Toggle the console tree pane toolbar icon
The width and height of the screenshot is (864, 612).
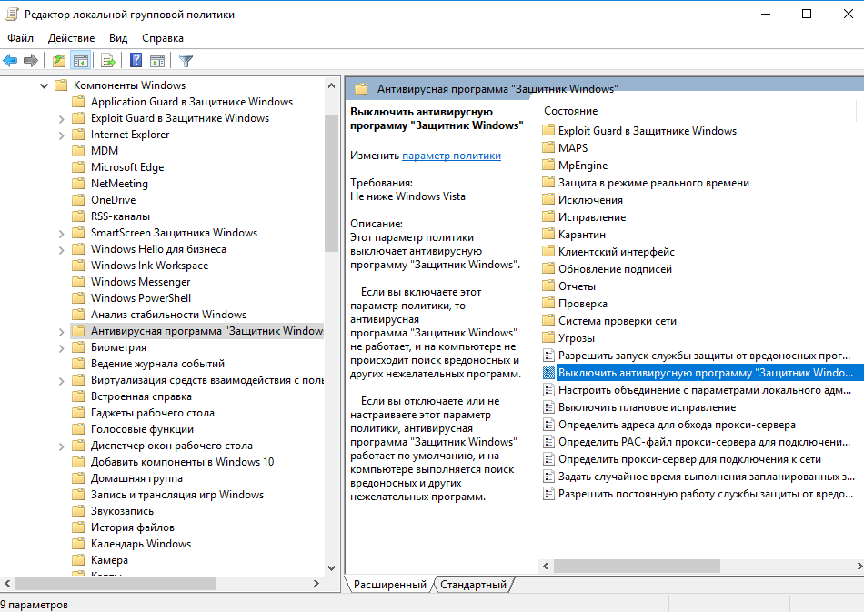click(81, 61)
